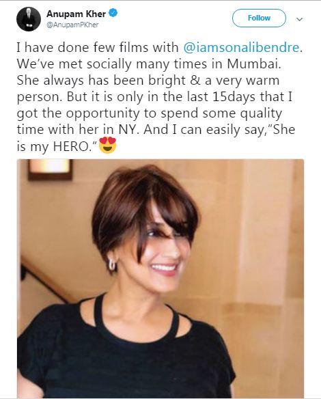Click the Anupam Kher display name
321x399 pixels.
tap(76, 14)
